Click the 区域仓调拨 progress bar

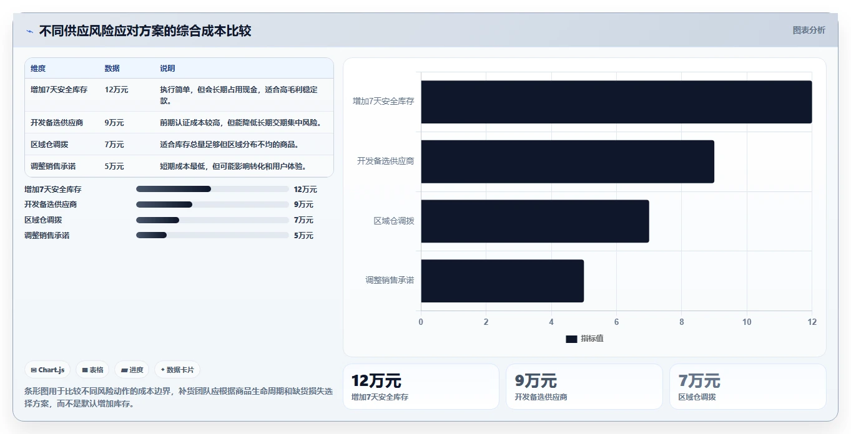click(212, 220)
